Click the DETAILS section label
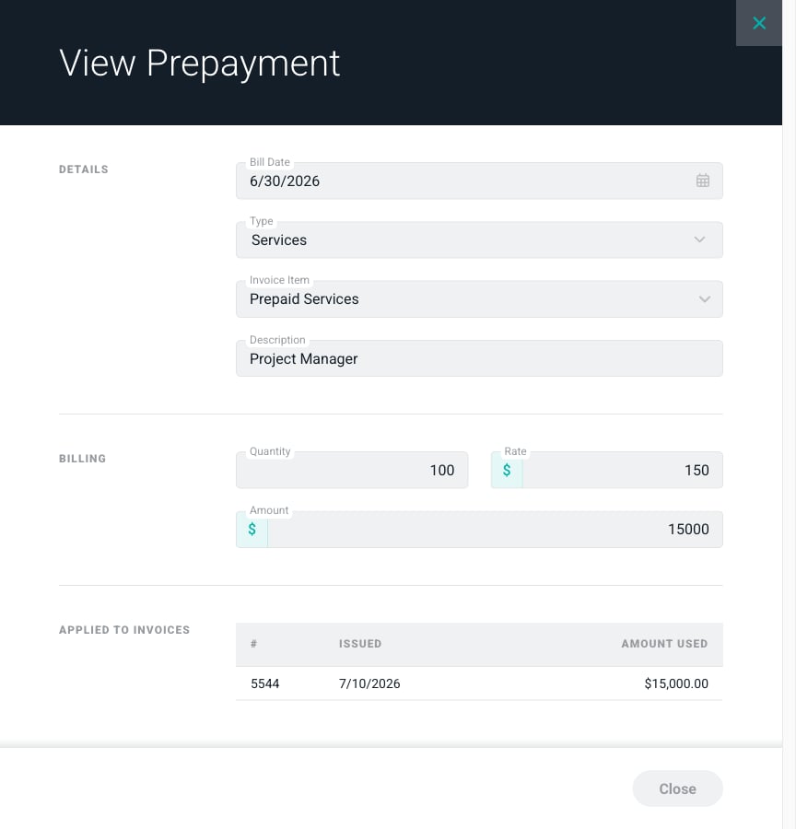Screen dimensions: 796x829 click(84, 169)
